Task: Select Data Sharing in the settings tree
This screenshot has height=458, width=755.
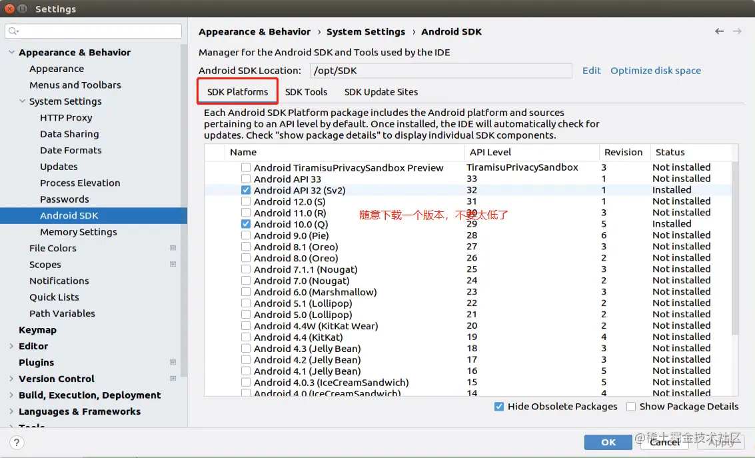Action: 69,134
